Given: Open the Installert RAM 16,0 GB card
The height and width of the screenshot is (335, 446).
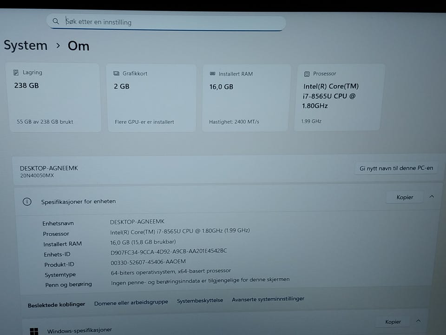Looking at the screenshot, I should click(x=246, y=98).
